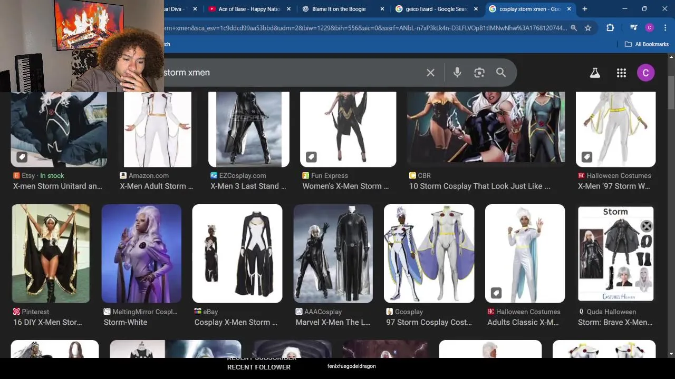Screen dimensions: 675x379
Task: Clear the search box with the X icon
Action: pyautogui.click(x=430, y=73)
